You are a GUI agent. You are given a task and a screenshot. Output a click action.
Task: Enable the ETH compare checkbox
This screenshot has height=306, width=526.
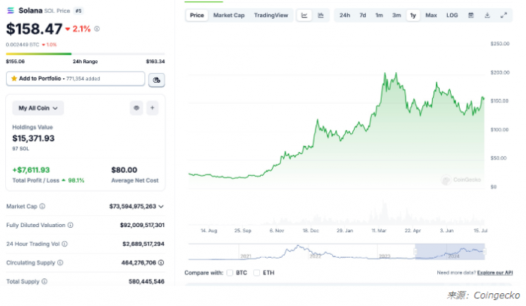257,273
